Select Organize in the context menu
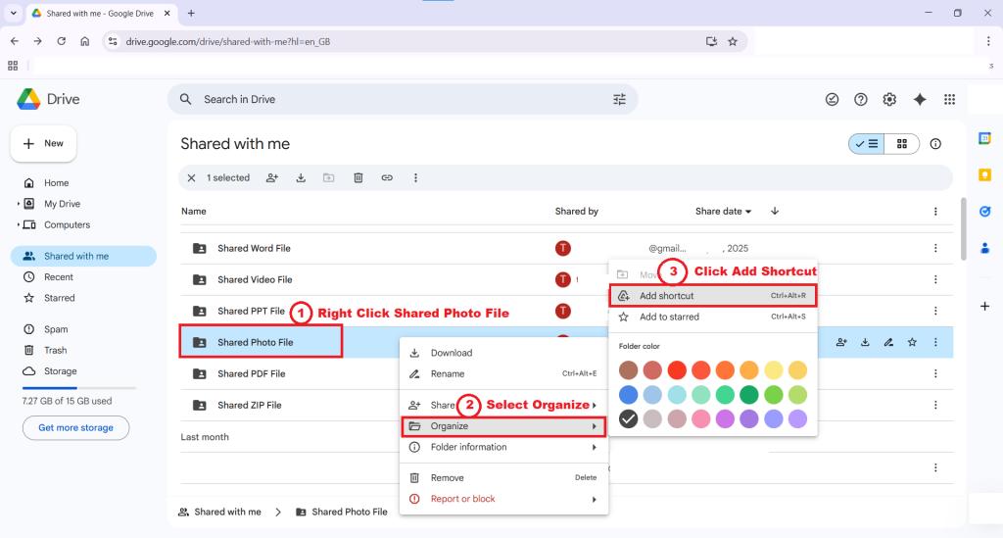This screenshot has width=1003, height=538. pyautogui.click(x=503, y=426)
